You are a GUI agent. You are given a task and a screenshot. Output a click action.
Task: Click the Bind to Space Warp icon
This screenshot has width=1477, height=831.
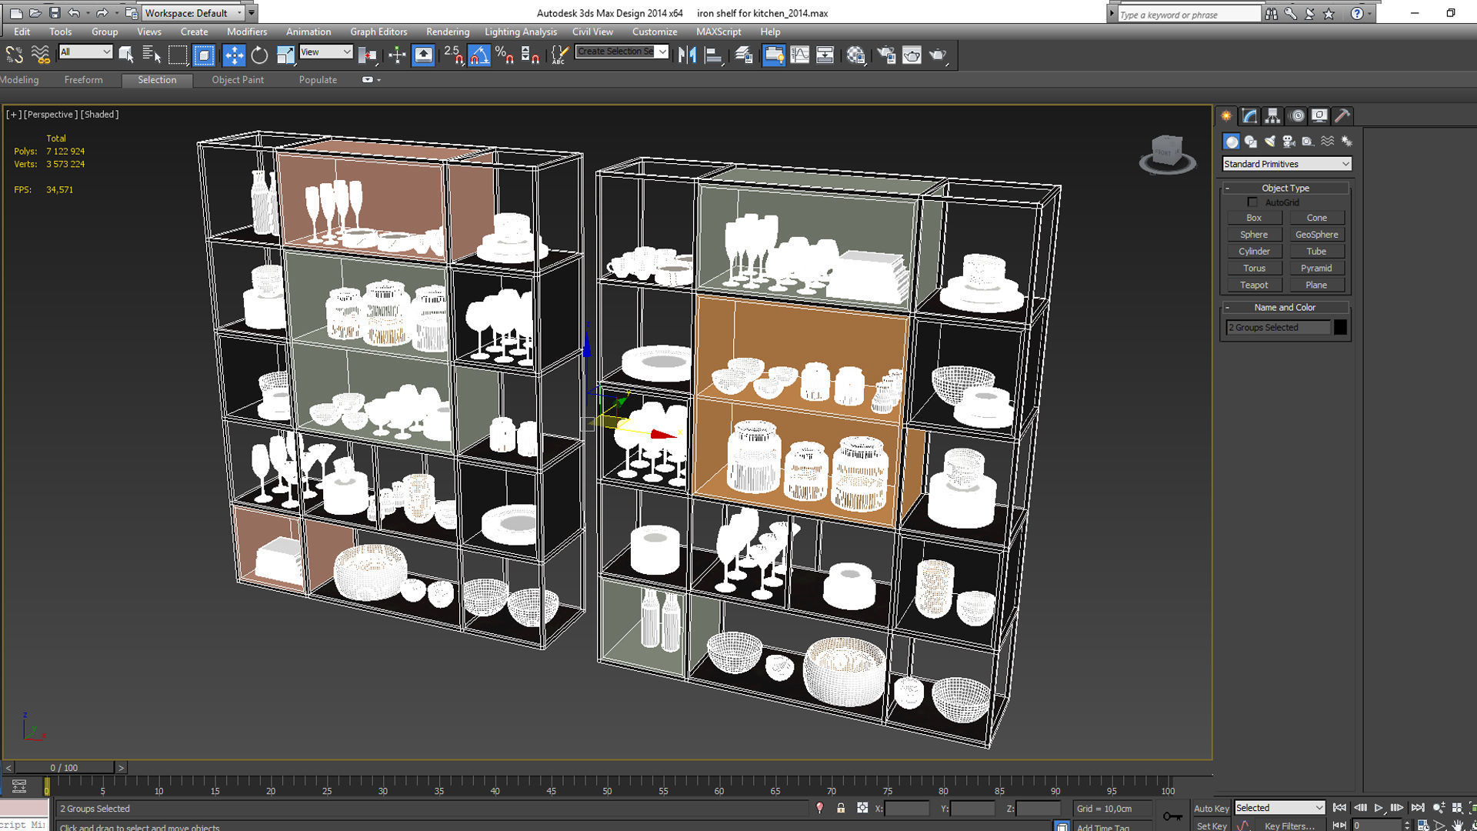click(x=40, y=55)
